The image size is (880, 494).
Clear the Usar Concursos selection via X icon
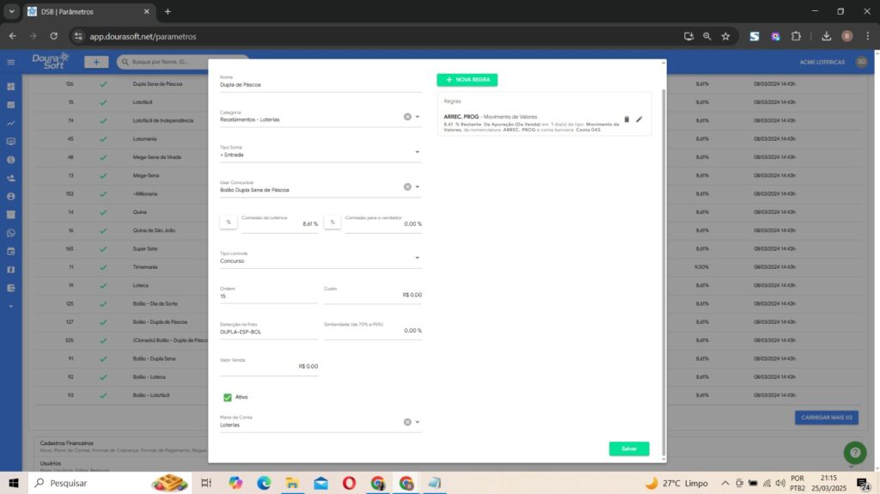[x=407, y=186]
